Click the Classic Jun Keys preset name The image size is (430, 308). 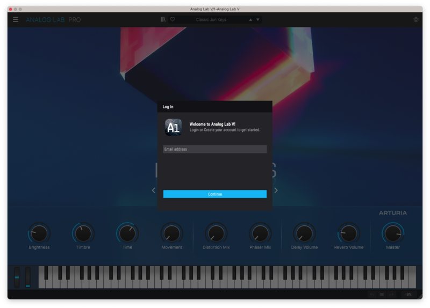point(211,20)
